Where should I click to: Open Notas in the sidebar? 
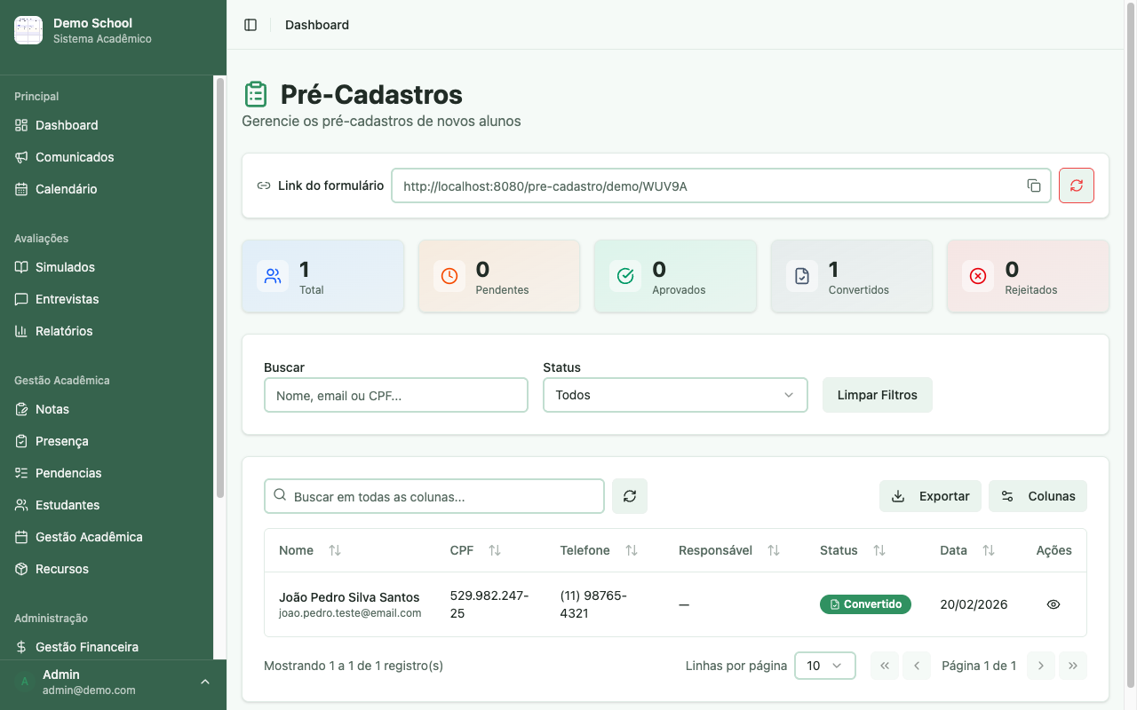107,409
